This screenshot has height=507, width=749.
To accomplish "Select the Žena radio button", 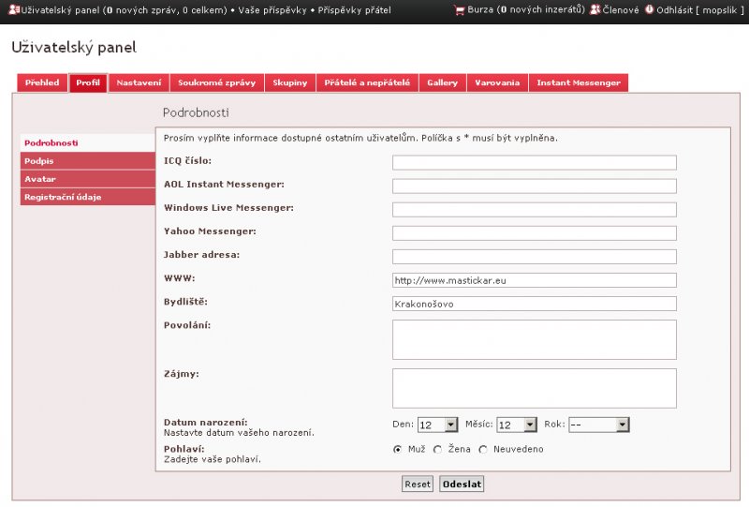I will 437,449.
